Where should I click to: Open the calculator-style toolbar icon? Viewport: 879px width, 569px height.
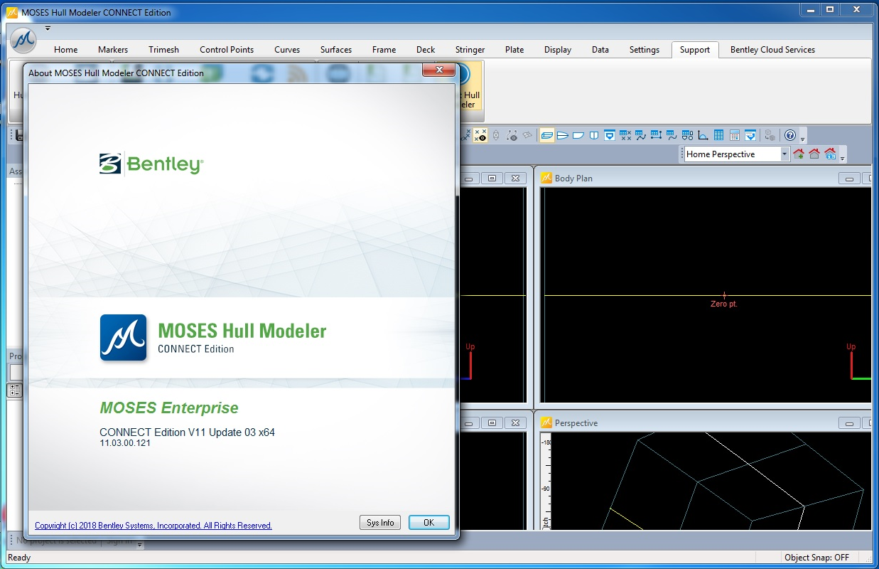pyautogui.click(x=735, y=135)
